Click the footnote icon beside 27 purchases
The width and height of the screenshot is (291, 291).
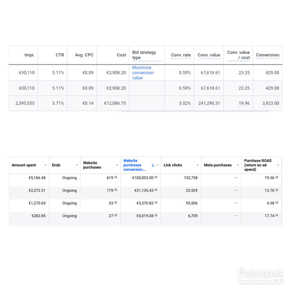(116, 215)
